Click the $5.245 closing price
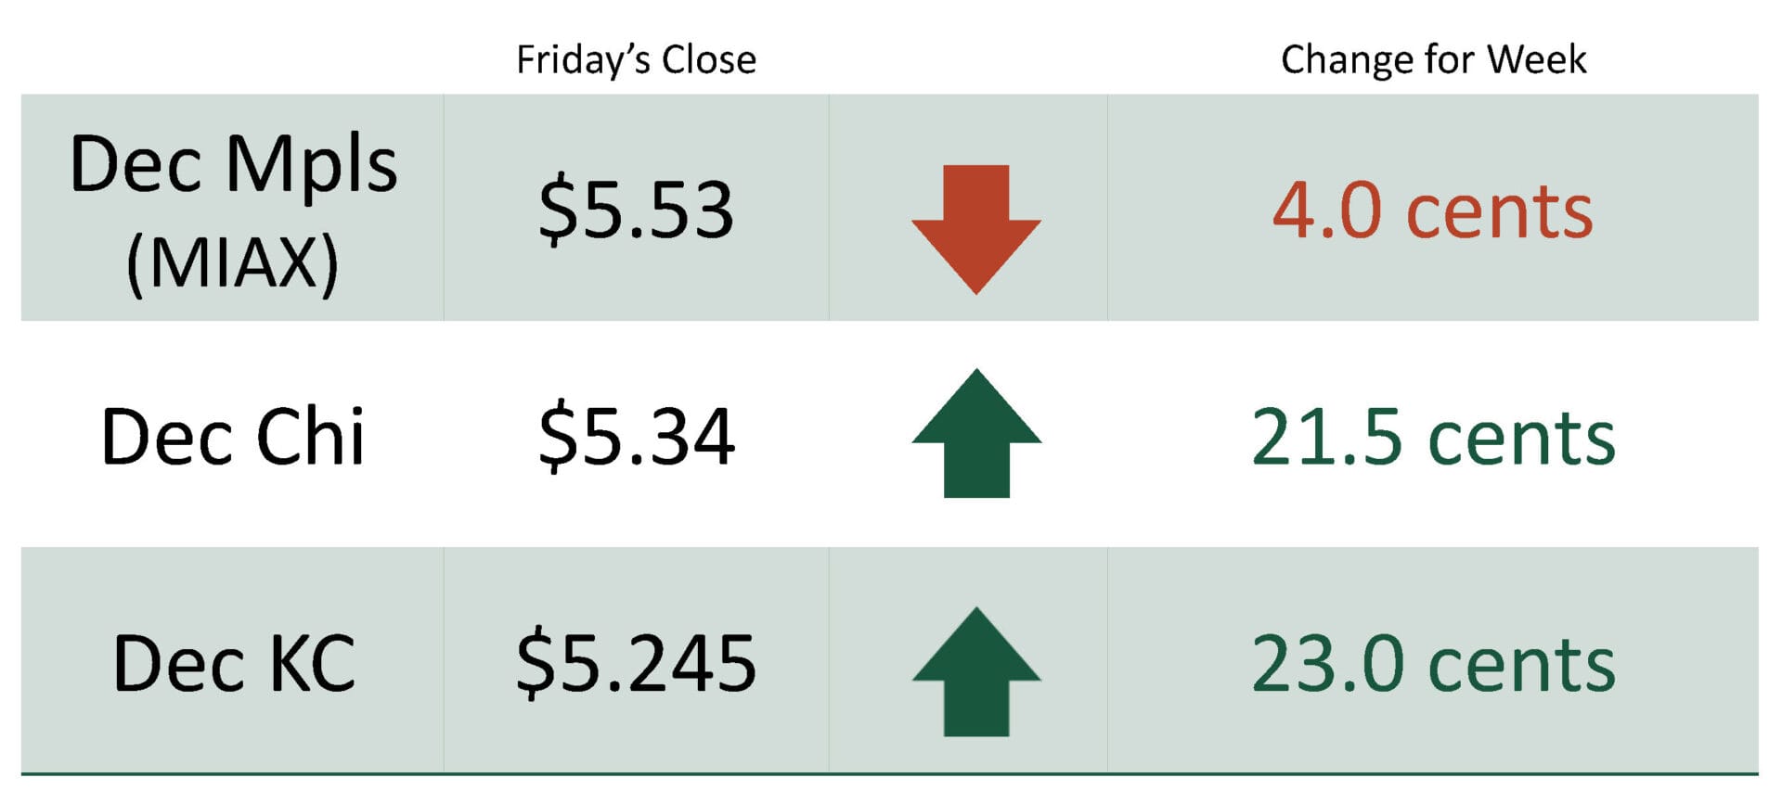Image resolution: width=1782 pixels, height=803 pixels. [636, 664]
